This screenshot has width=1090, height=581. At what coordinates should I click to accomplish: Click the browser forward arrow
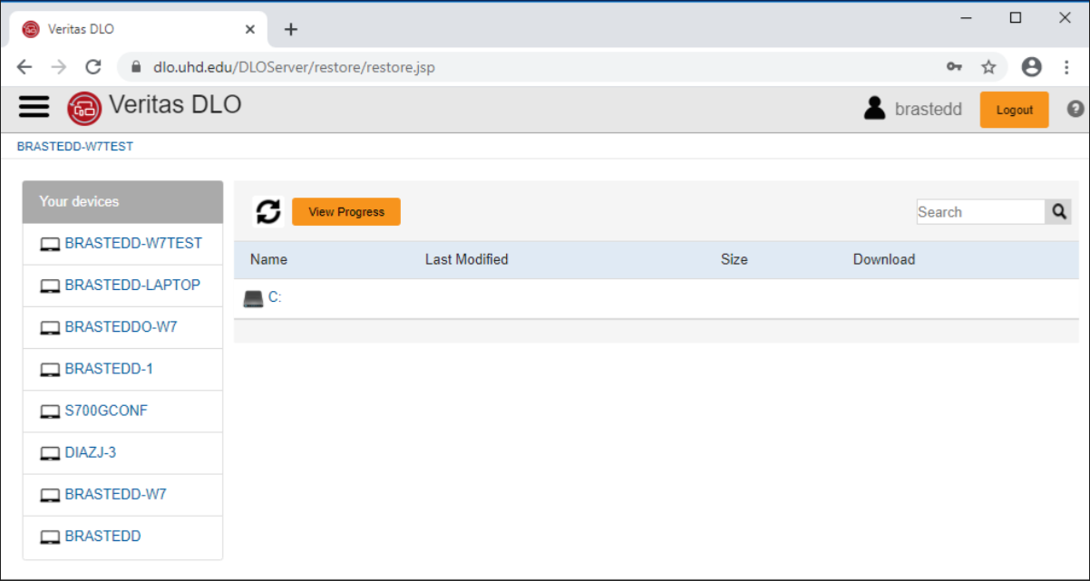(59, 67)
